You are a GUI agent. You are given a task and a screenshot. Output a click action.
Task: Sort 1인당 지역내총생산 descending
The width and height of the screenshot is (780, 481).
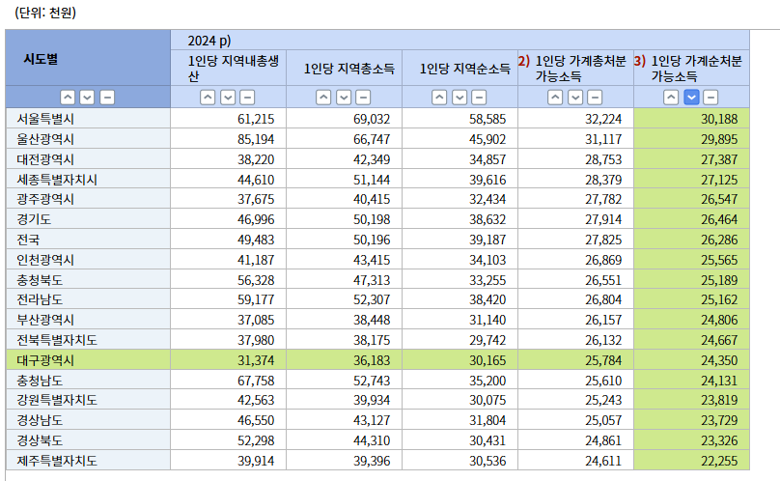coord(228,97)
